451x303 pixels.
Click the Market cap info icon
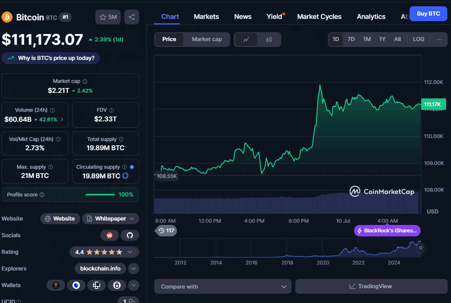pos(85,81)
